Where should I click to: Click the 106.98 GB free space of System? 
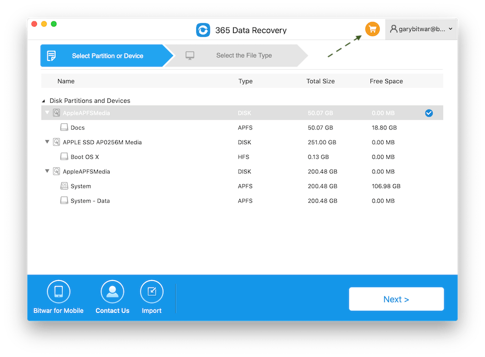coord(386,186)
